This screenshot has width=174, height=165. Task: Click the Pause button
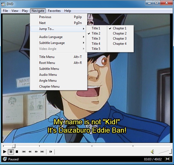point(11,152)
